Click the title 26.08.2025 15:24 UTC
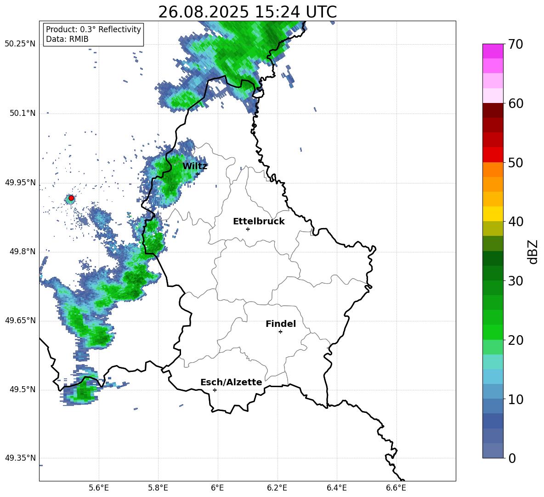 click(247, 12)
